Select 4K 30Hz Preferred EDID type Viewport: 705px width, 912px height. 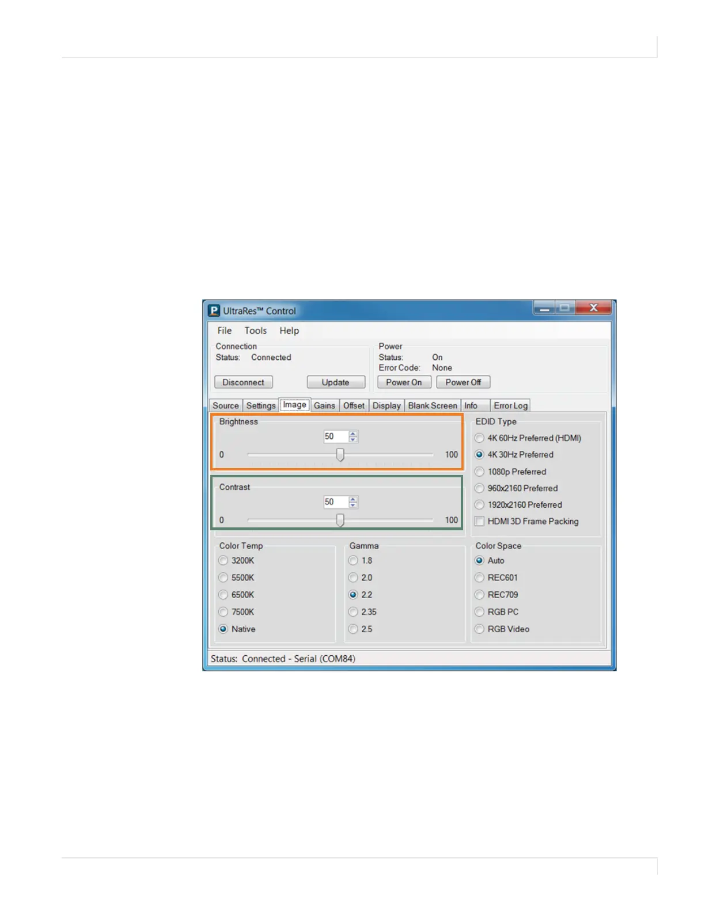(x=514, y=455)
